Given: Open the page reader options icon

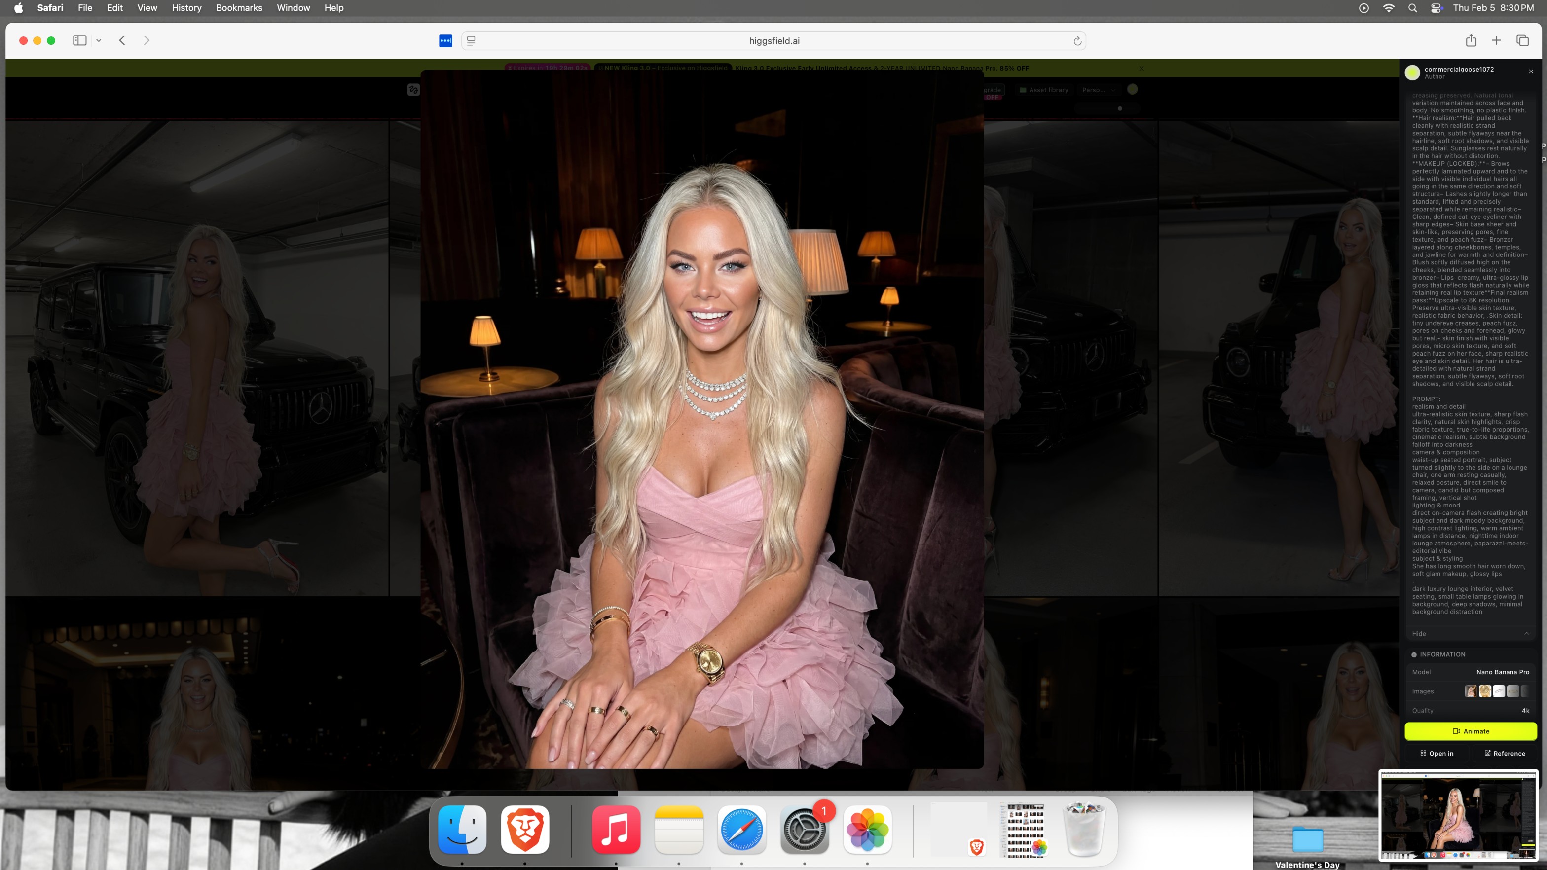Looking at the screenshot, I should tap(472, 41).
